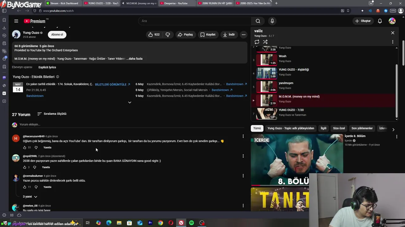Image resolution: width=405 pixels, height=227 pixels.
Task: Expand the event tickets list chevron
Action: 129,102
